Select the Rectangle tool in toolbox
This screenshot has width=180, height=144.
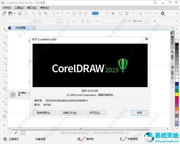tap(4, 69)
